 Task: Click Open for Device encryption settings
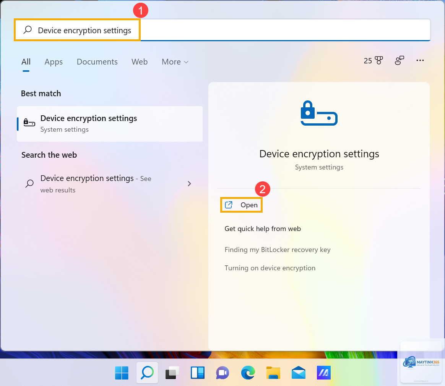pyautogui.click(x=241, y=205)
